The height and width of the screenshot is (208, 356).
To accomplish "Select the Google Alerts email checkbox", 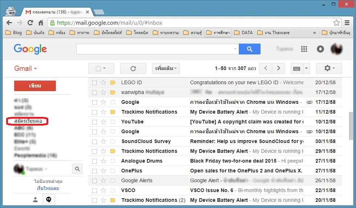I will coord(94,181).
